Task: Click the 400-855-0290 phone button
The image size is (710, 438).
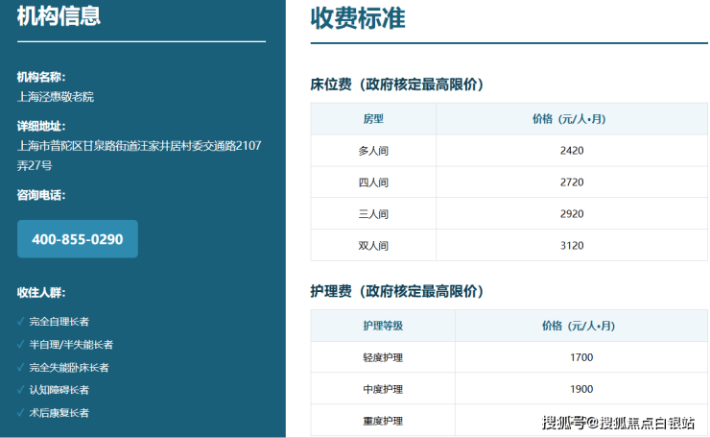Action: pos(78,239)
